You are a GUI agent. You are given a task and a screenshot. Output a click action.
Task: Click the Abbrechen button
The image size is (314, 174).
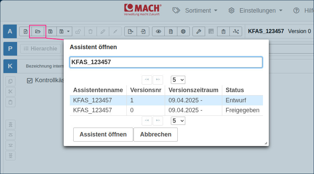155,134
